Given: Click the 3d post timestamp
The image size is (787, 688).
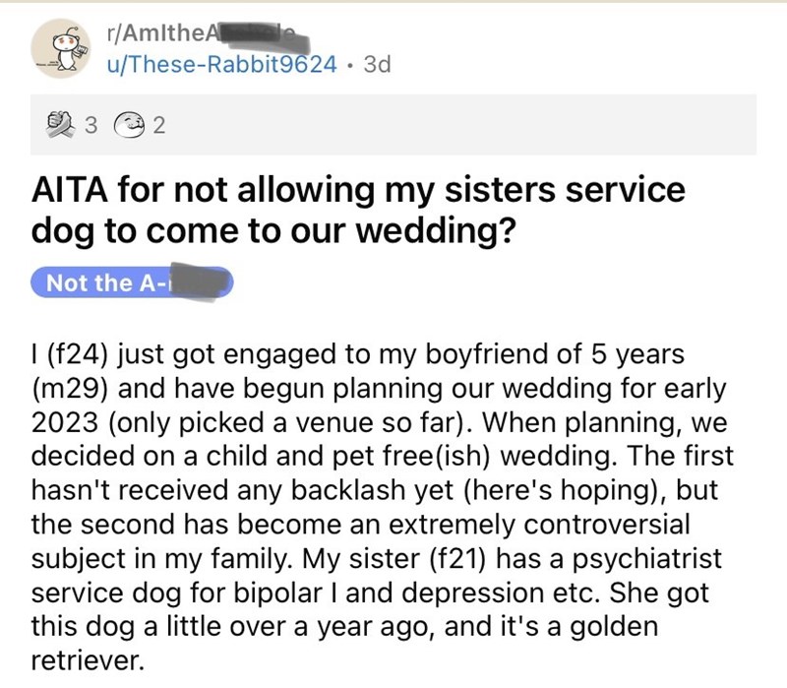Looking at the screenshot, I should [376, 65].
